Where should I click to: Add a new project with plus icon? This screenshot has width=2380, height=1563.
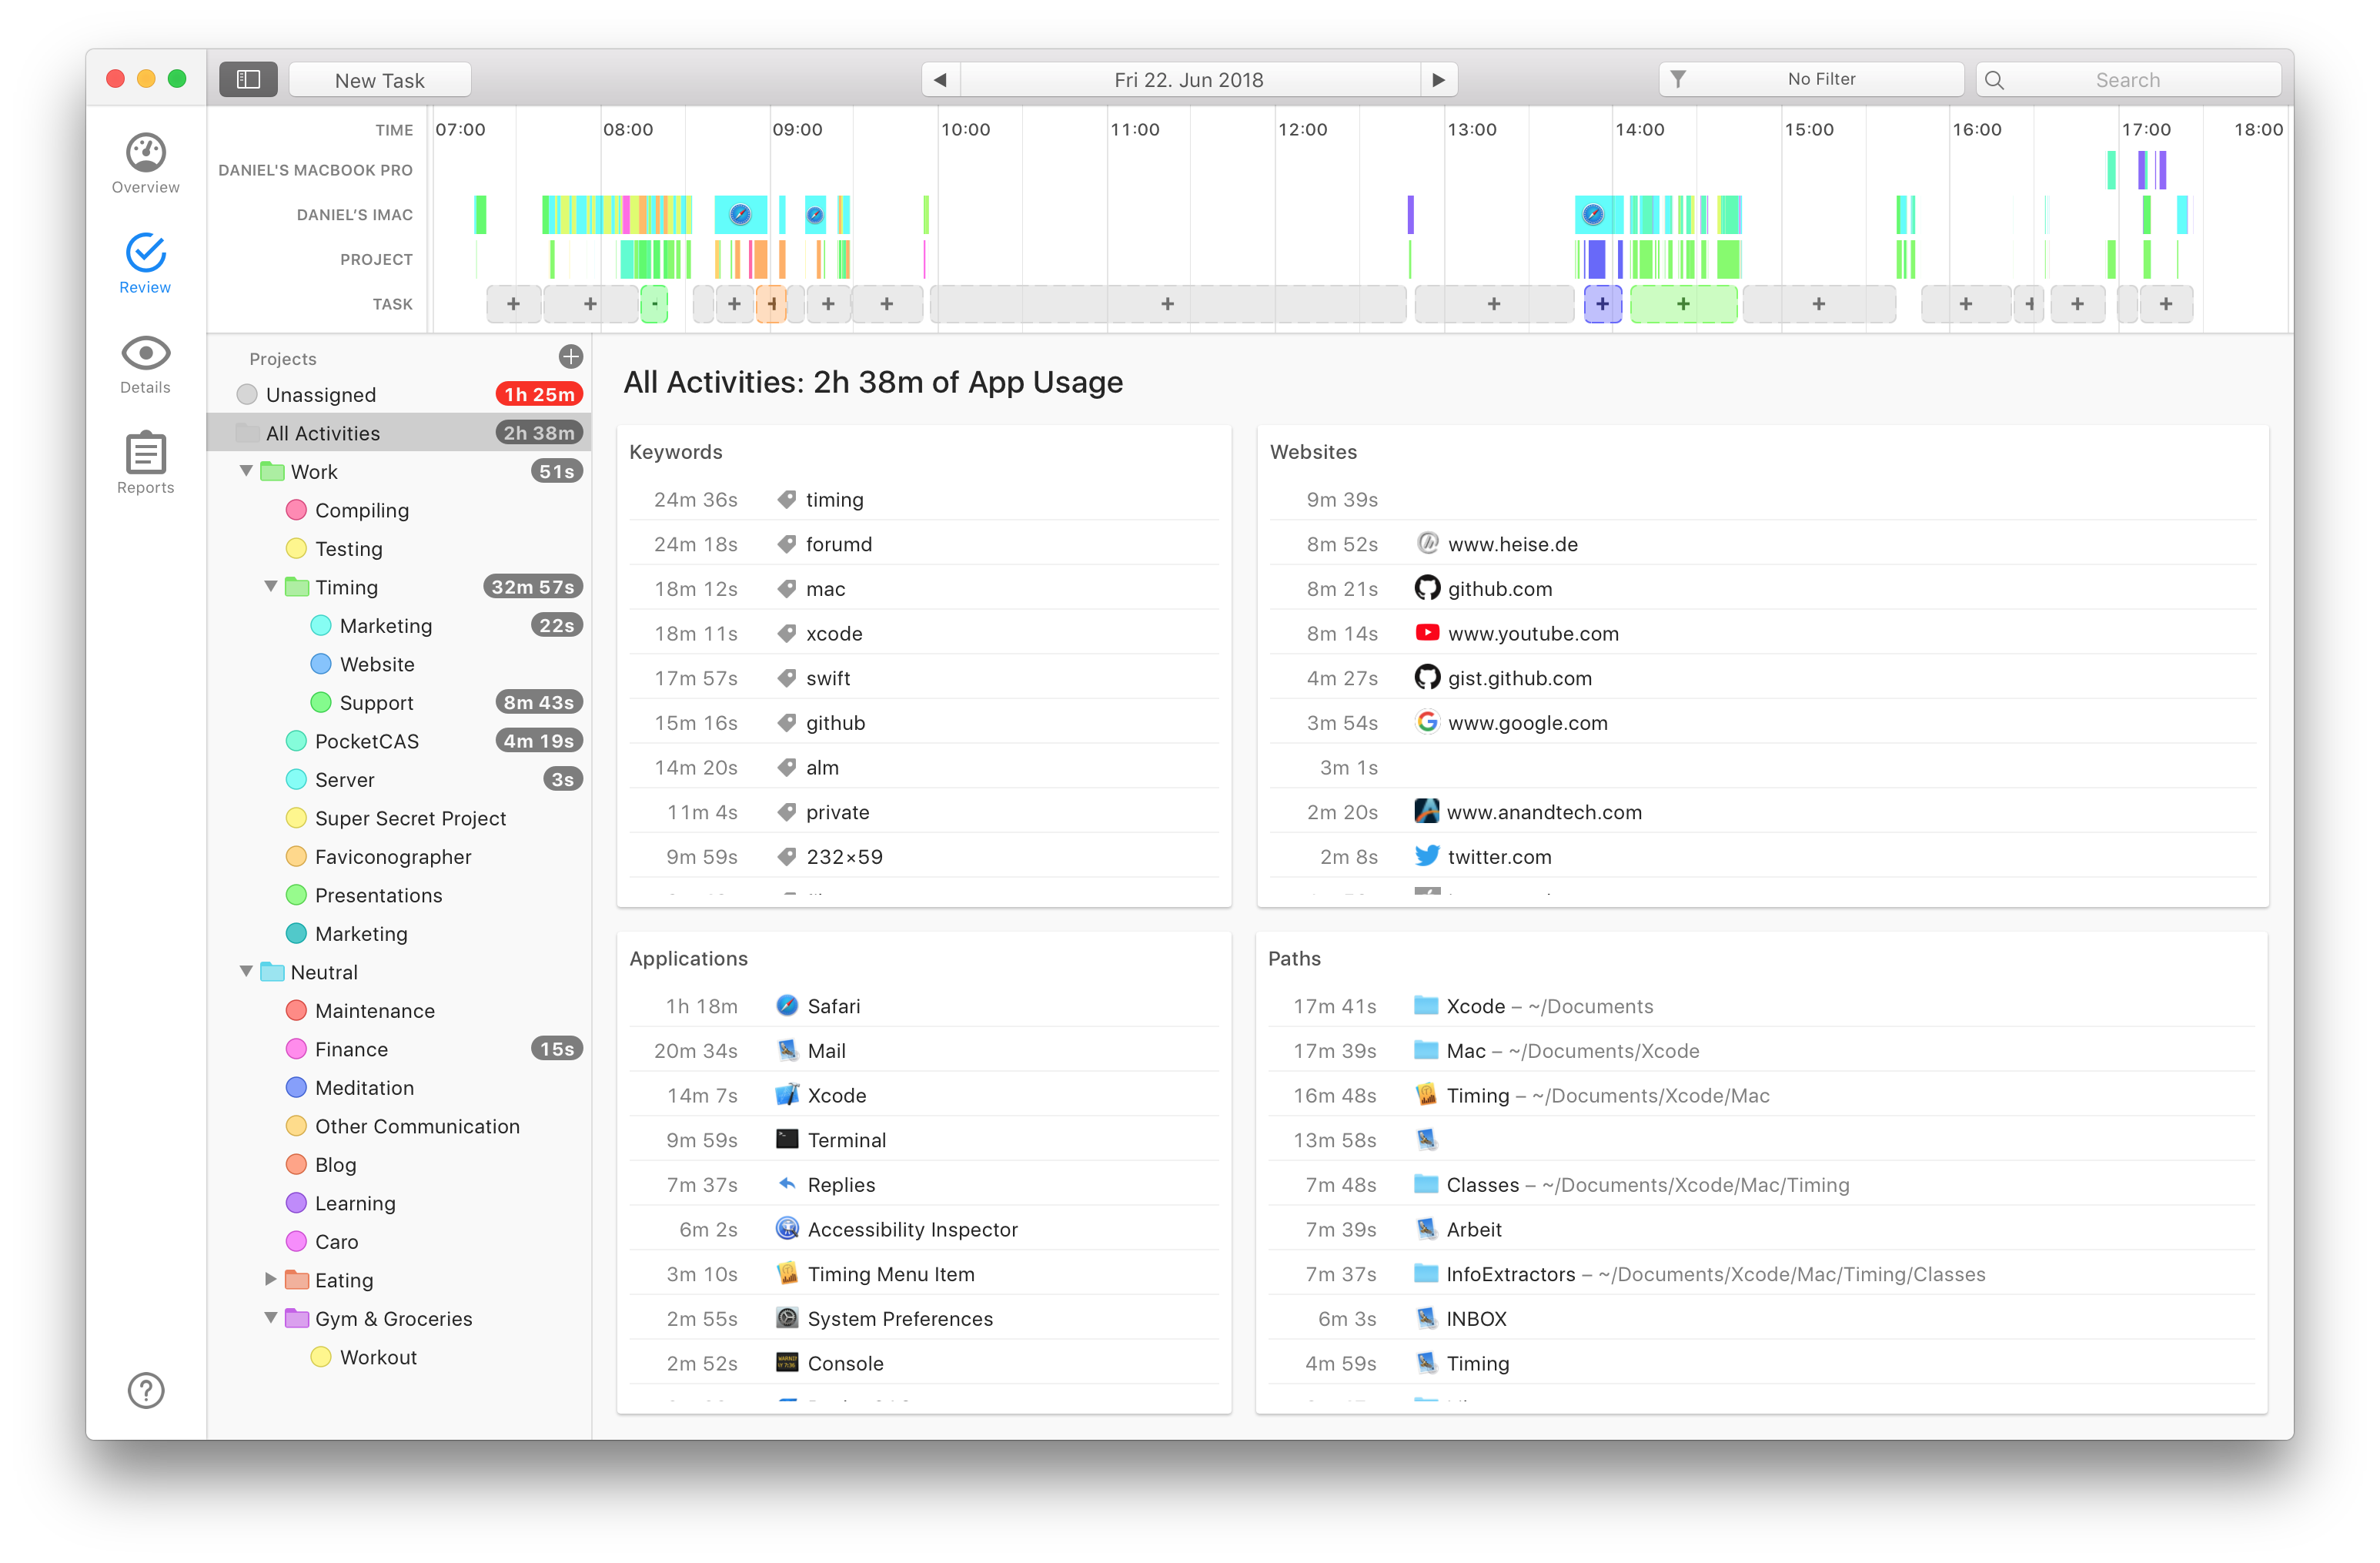(x=570, y=357)
